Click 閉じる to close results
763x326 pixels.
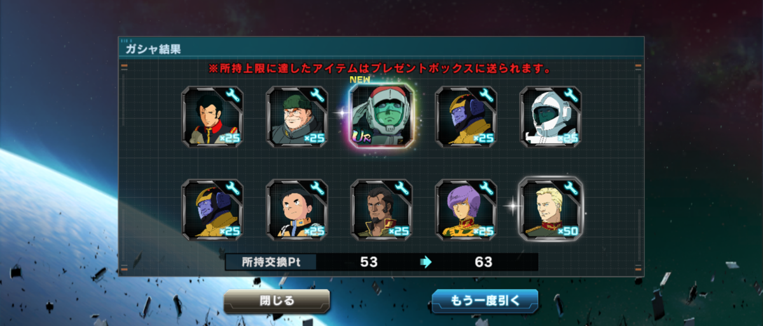pyautogui.click(x=277, y=301)
